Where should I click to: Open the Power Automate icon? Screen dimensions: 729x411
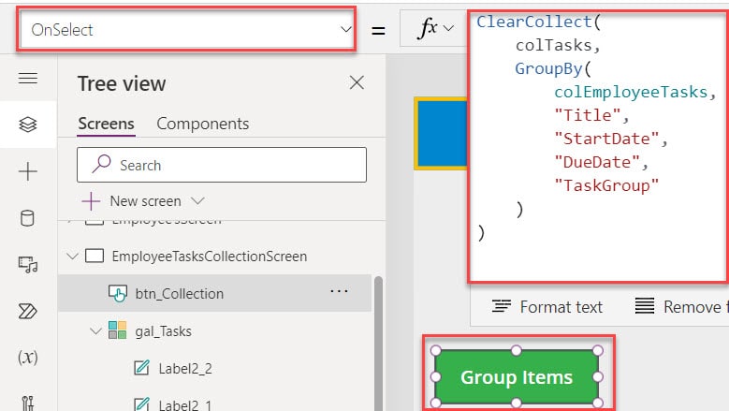point(28,311)
